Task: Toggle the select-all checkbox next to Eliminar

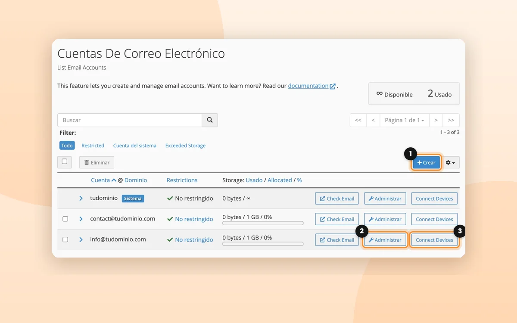Action: [x=65, y=161]
